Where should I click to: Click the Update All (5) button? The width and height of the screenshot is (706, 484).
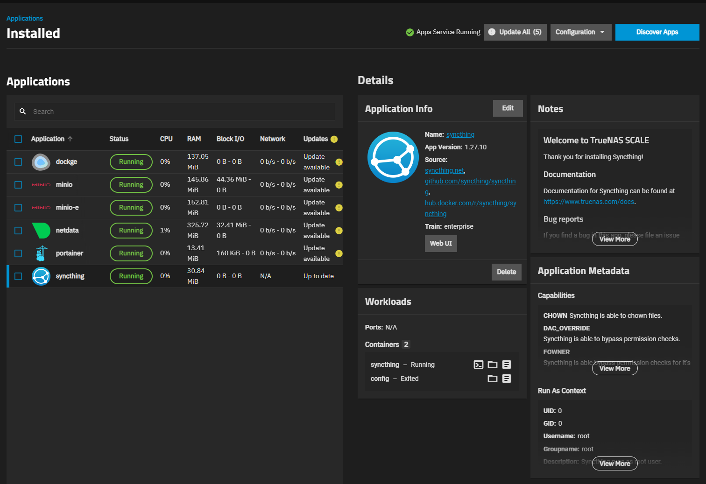pyautogui.click(x=515, y=32)
